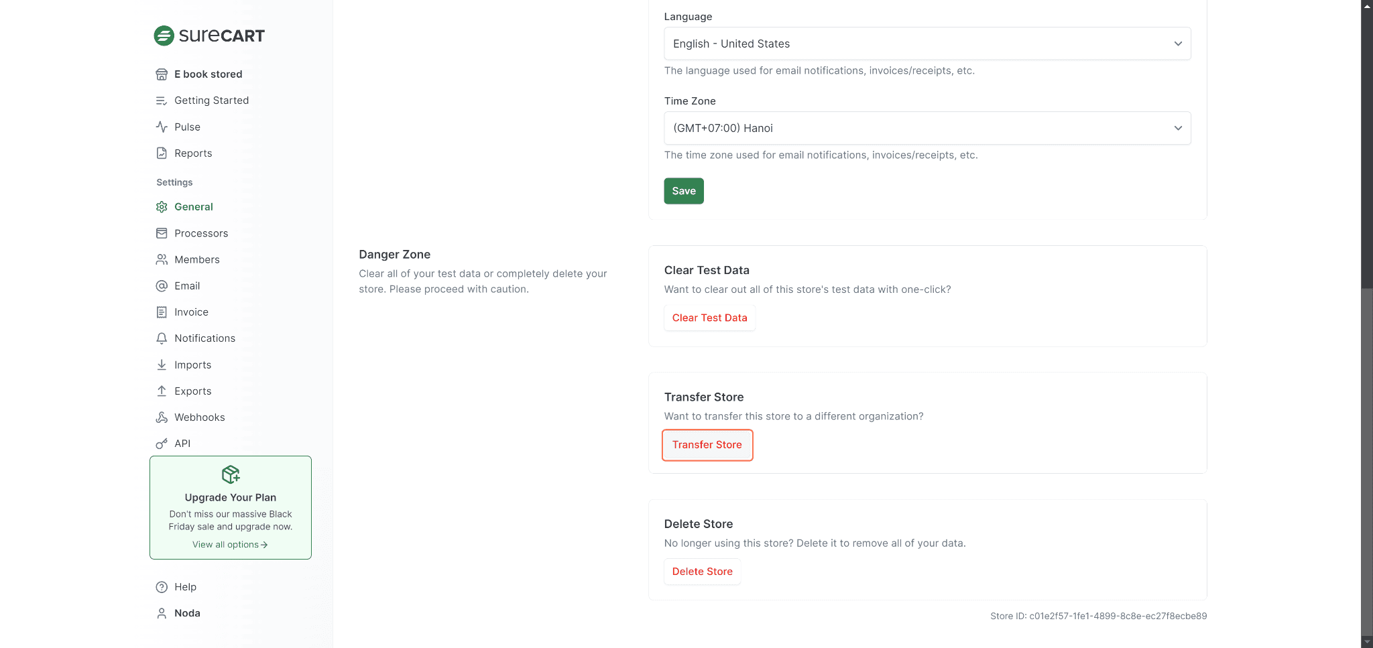The height and width of the screenshot is (648, 1373).
Task: Open the Email settings menu item
Action: [x=187, y=286]
